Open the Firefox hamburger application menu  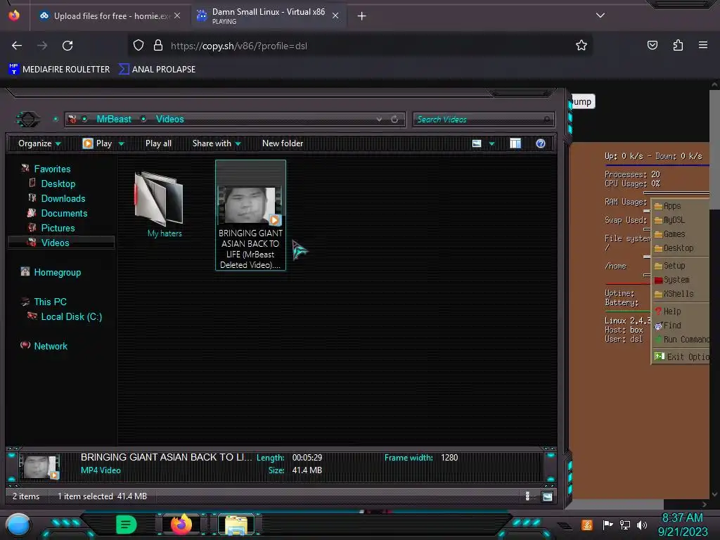tap(702, 45)
